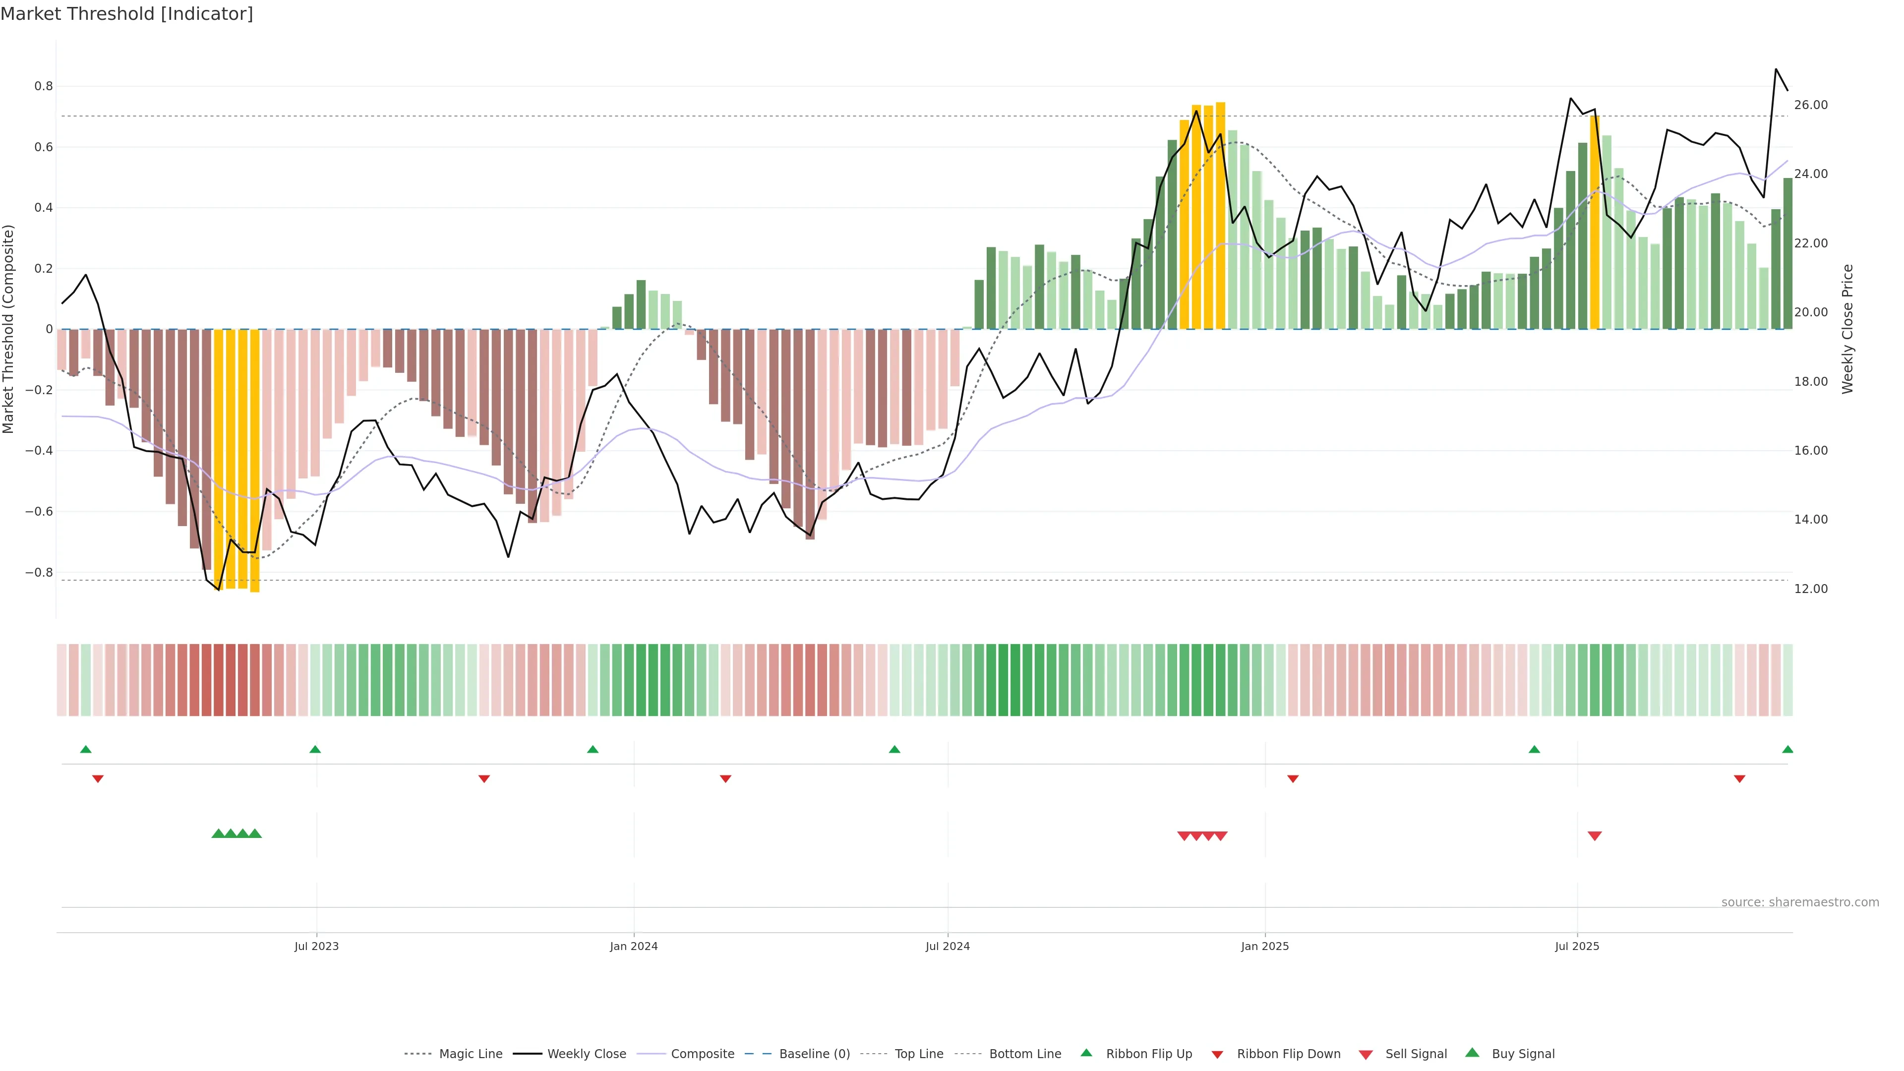This screenshot has height=1071, width=1904.
Task: Toggle Top Line legend entry
Action: [919, 1054]
